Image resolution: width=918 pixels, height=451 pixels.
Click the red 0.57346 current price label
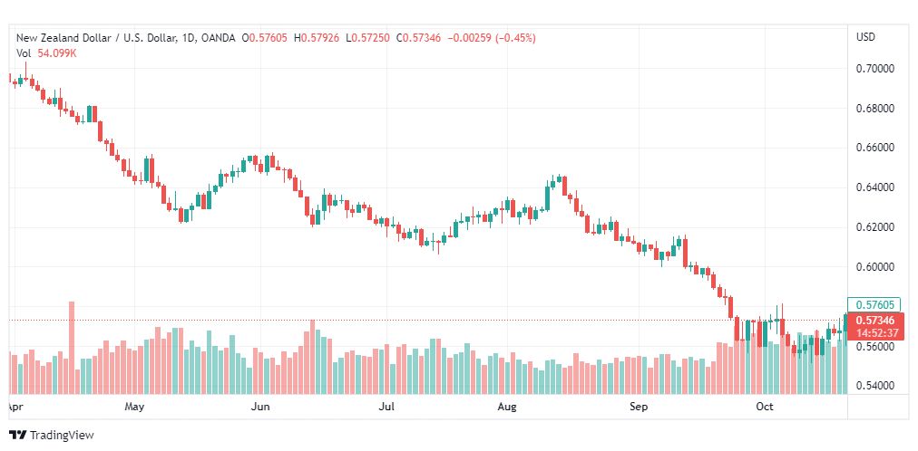(875, 321)
